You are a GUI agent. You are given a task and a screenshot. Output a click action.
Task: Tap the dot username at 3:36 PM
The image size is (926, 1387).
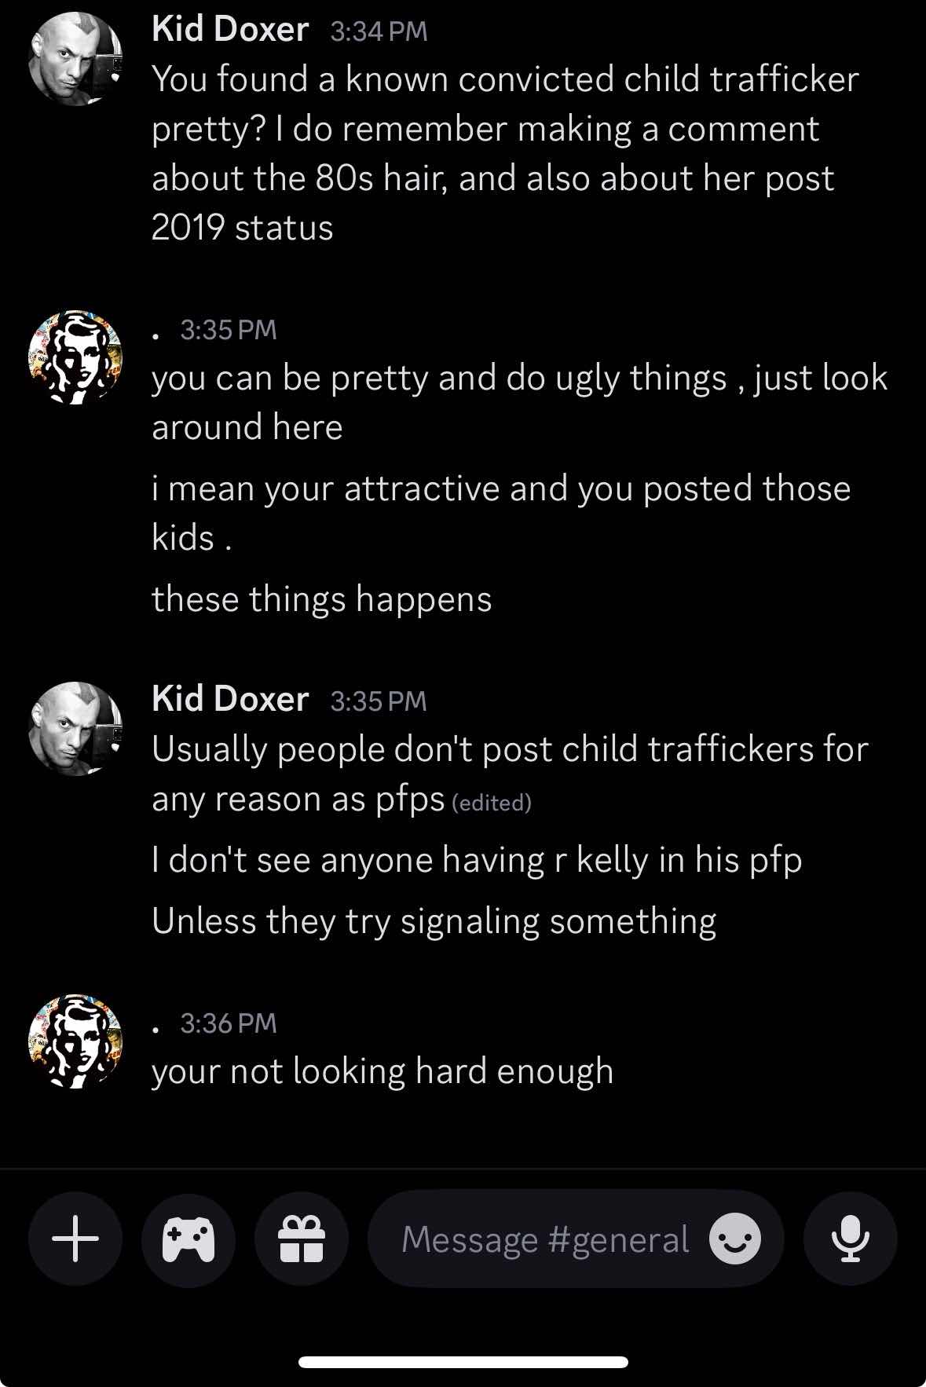tap(158, 1029)
